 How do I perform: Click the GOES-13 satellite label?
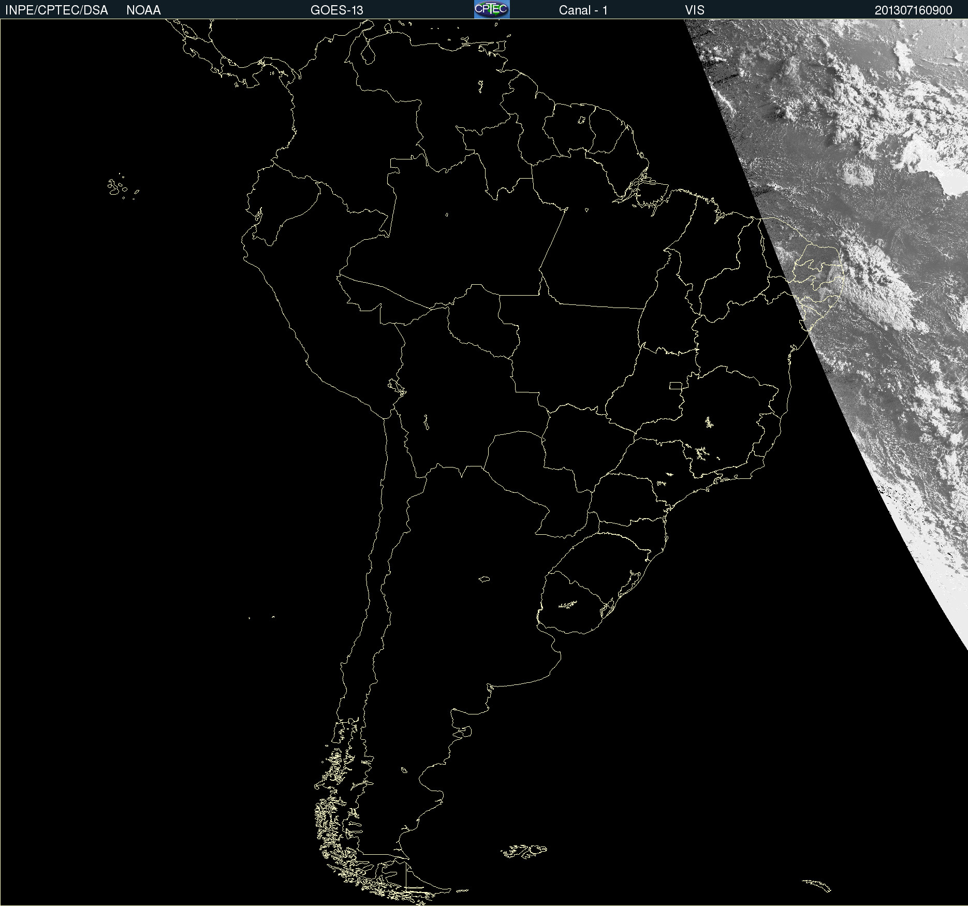[x=337, y=10]
